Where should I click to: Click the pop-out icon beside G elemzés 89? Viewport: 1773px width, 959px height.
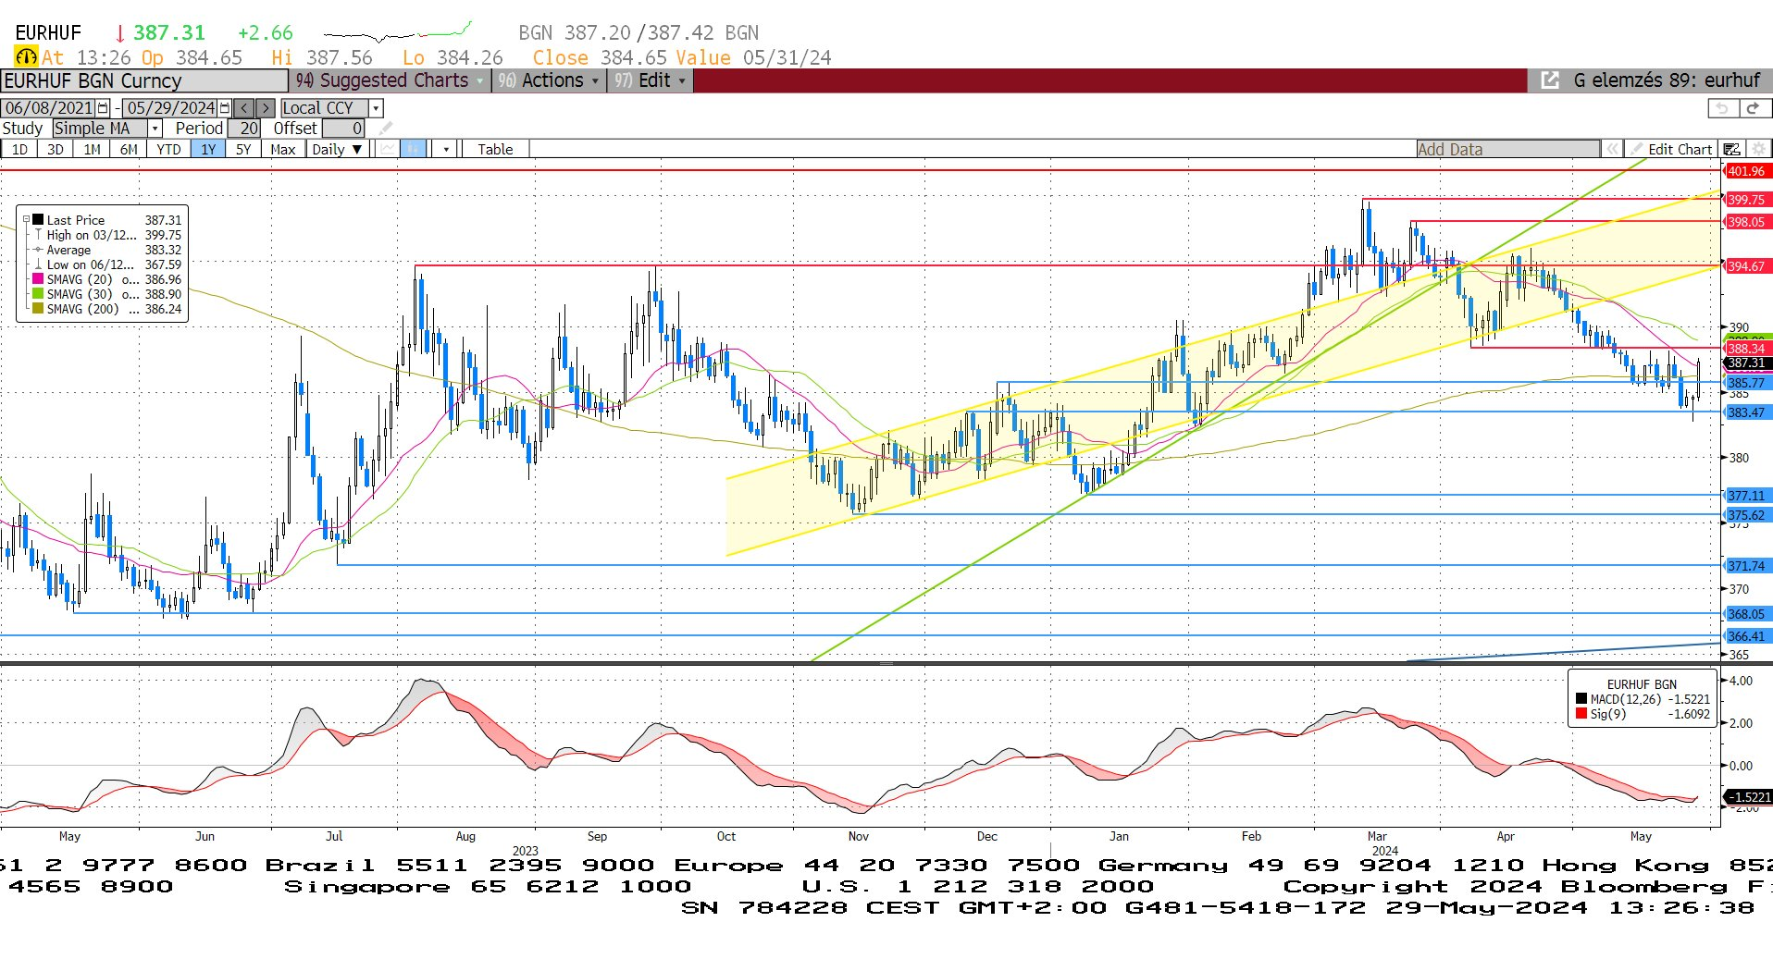pos(1550,80)
